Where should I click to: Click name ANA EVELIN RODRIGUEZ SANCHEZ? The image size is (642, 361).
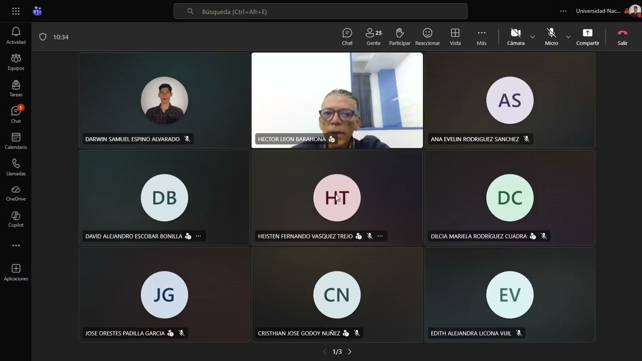tap(475, 139)
